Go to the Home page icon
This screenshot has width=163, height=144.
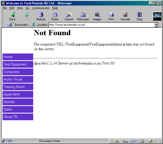(x=55, y=16)
